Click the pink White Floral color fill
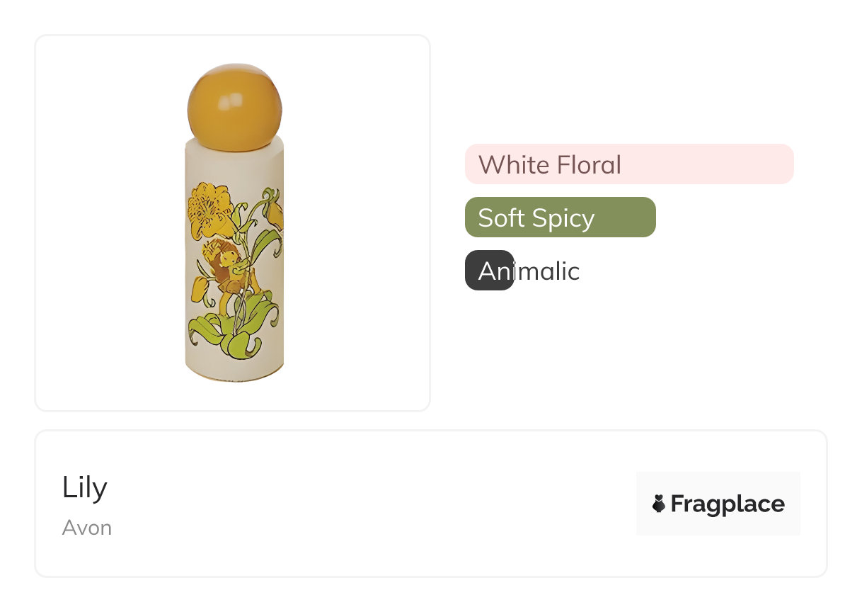This screenshot has width=862, height=612. tap(708, 164)
